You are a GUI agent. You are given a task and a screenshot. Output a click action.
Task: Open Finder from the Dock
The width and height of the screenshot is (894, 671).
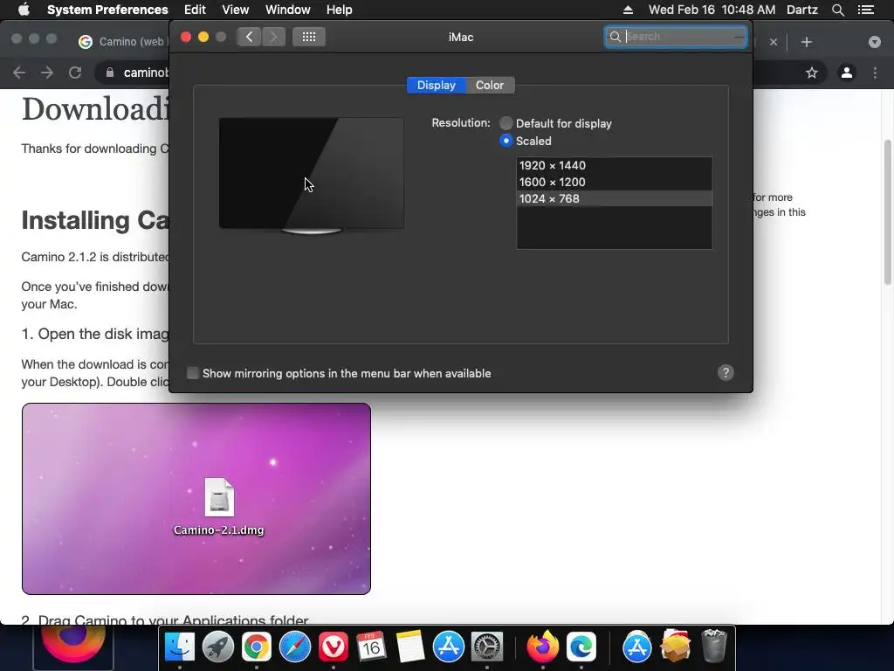pos(180,647)
